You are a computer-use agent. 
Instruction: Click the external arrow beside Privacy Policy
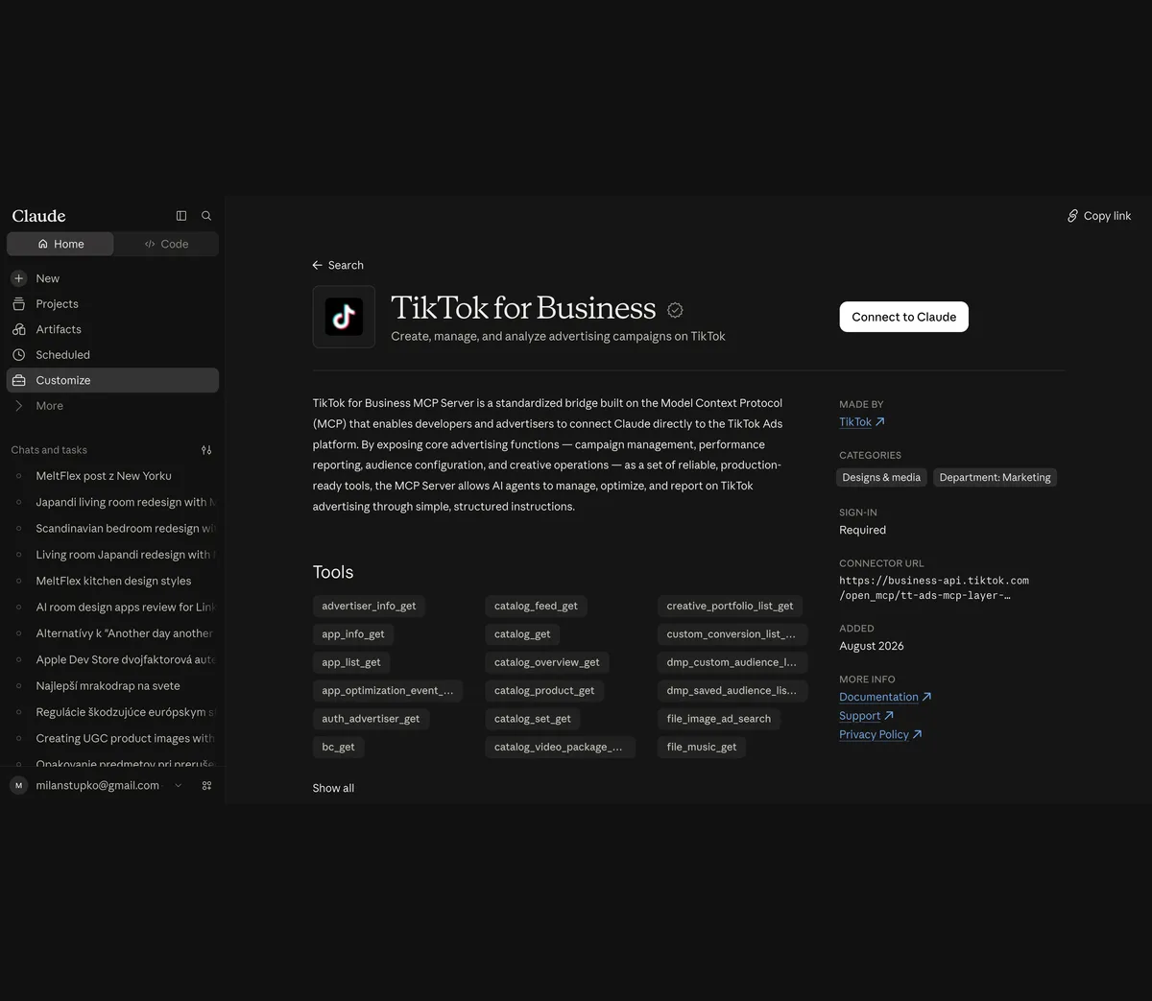point(917,734)
